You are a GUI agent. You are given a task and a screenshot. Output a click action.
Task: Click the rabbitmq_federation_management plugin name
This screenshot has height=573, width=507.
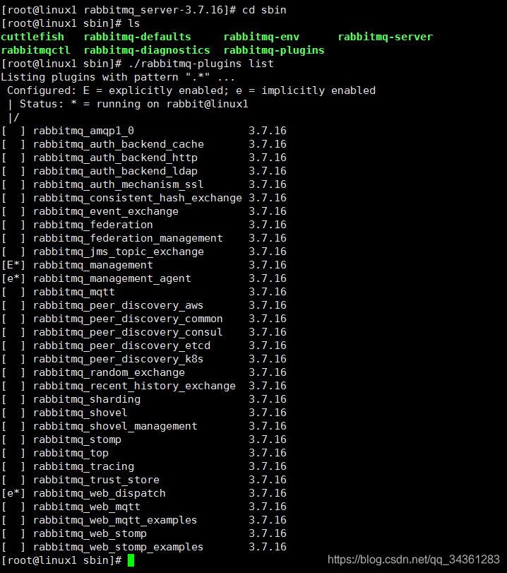[128, 238]
